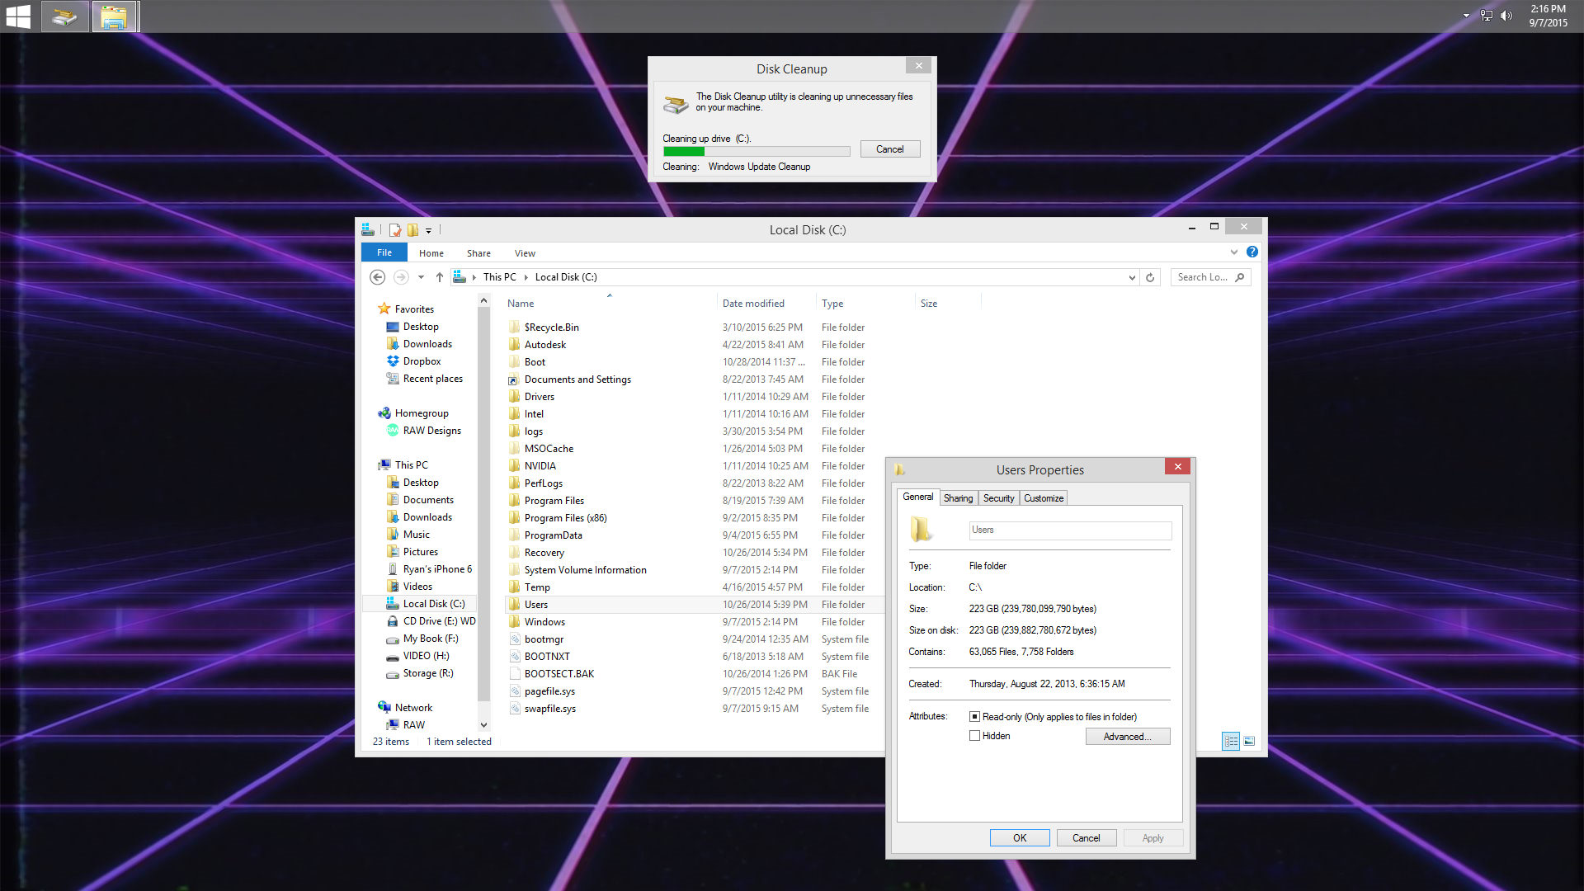1584x891 pixels.
Task: Enable the Hidden attribute checkbox
Action: tap(974, 736)
